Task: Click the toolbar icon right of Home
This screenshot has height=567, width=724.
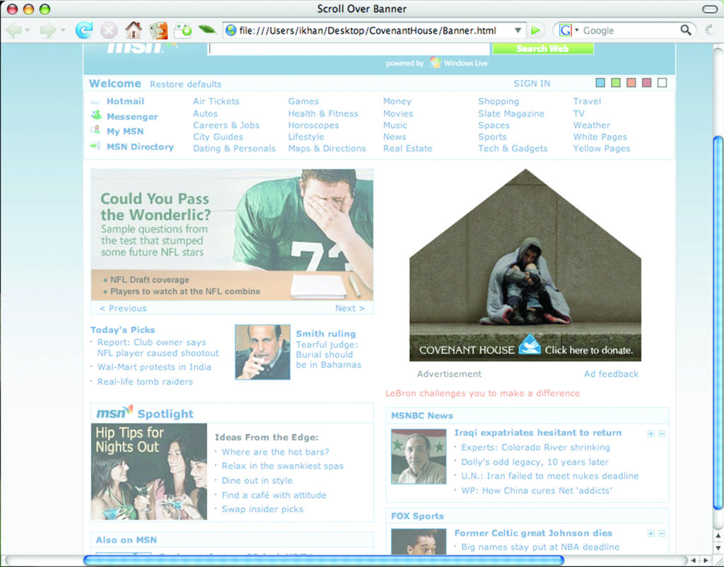Action: (x=158, y=30)
